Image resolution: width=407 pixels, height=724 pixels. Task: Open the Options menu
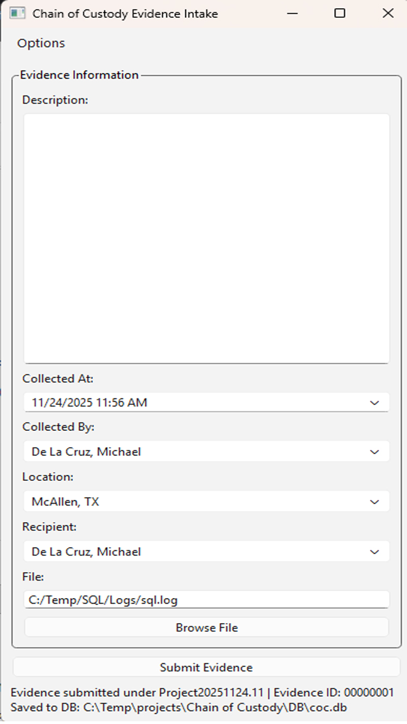(x=41, y=43)
